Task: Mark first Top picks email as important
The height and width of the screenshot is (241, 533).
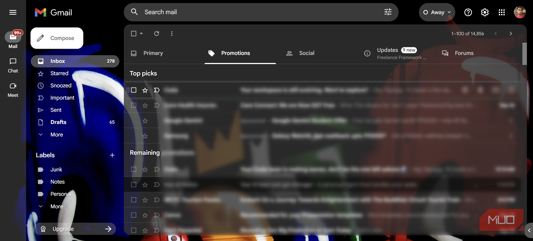Action: coord(157,90)
